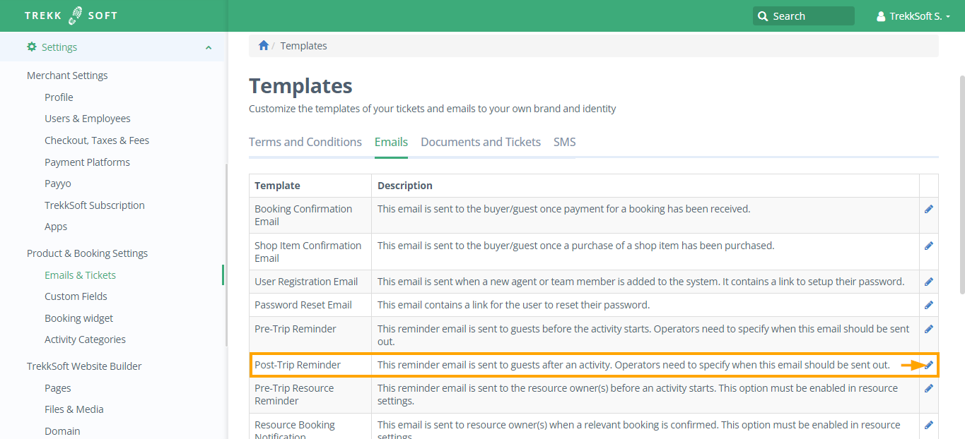Viewport: 965px width, 439px height.
Task: Open the TrekkSoft S. user dropdown
Action: [913, 16]
